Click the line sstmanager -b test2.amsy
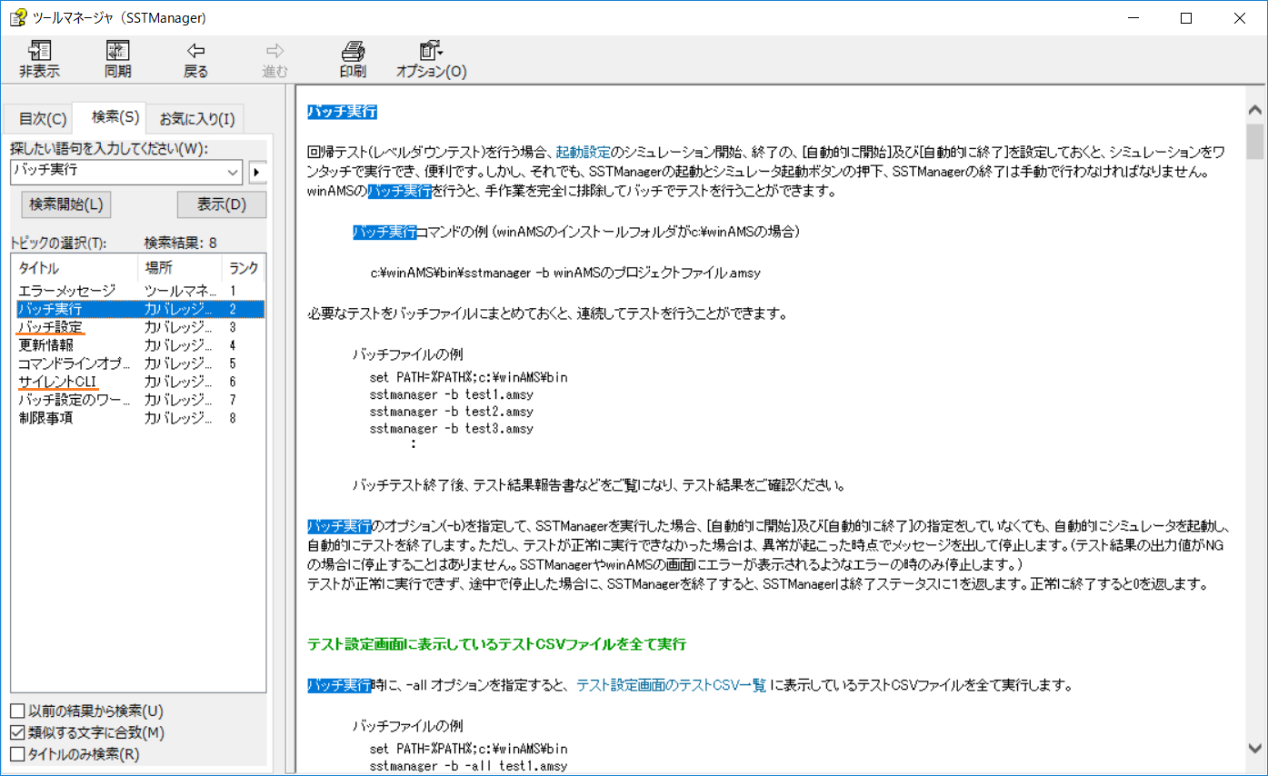Screen dimensions: 1268x776 [452, 411]
